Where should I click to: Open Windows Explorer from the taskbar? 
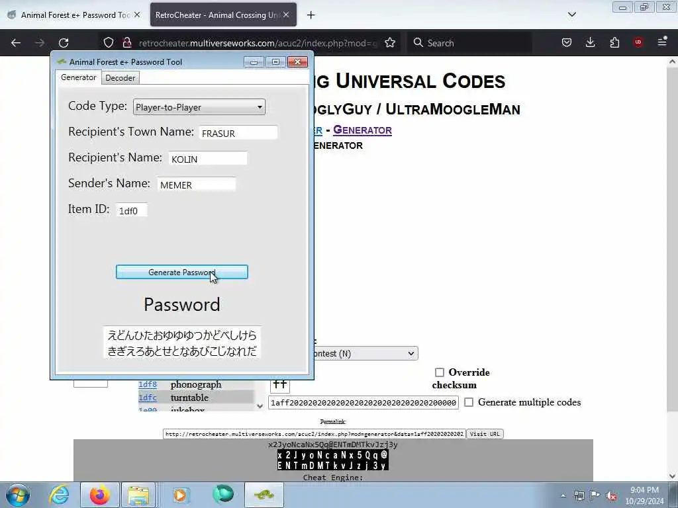138,495
